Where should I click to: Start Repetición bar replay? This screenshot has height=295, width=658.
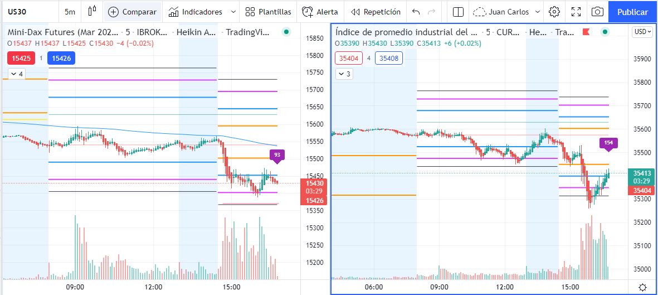[x=376, y=12]
